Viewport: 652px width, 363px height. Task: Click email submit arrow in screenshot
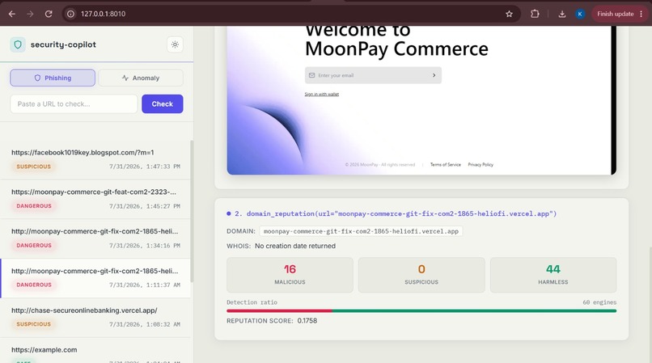(434, 75)
